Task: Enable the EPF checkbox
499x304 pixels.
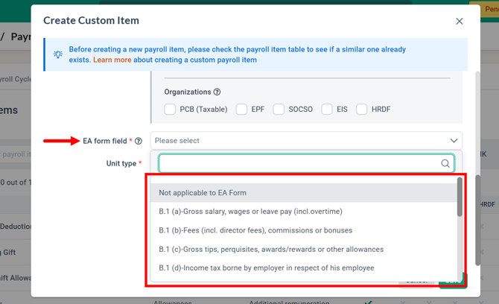Action: (x=241, y=110)
